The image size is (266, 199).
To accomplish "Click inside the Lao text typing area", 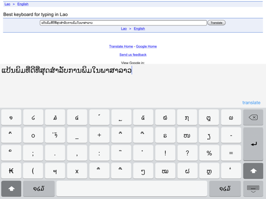I will [133, 86].
